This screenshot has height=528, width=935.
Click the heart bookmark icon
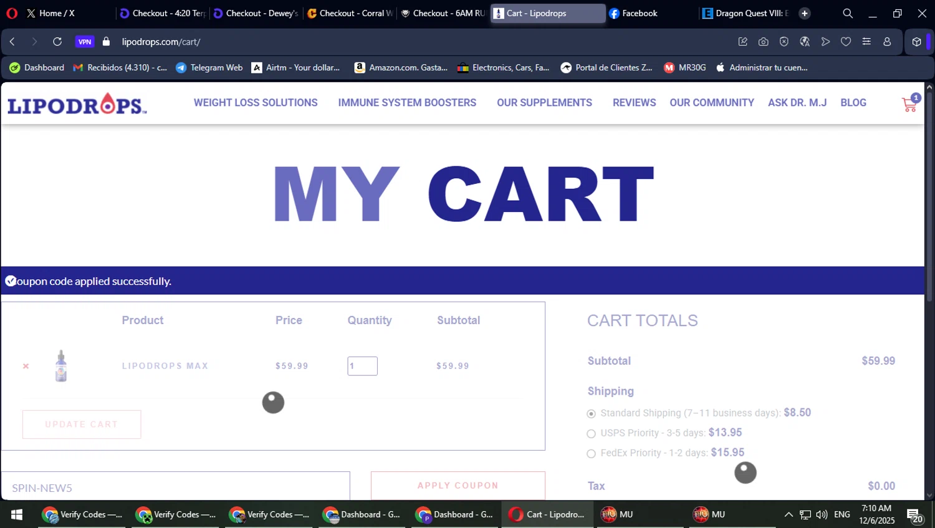pos(846,42)
